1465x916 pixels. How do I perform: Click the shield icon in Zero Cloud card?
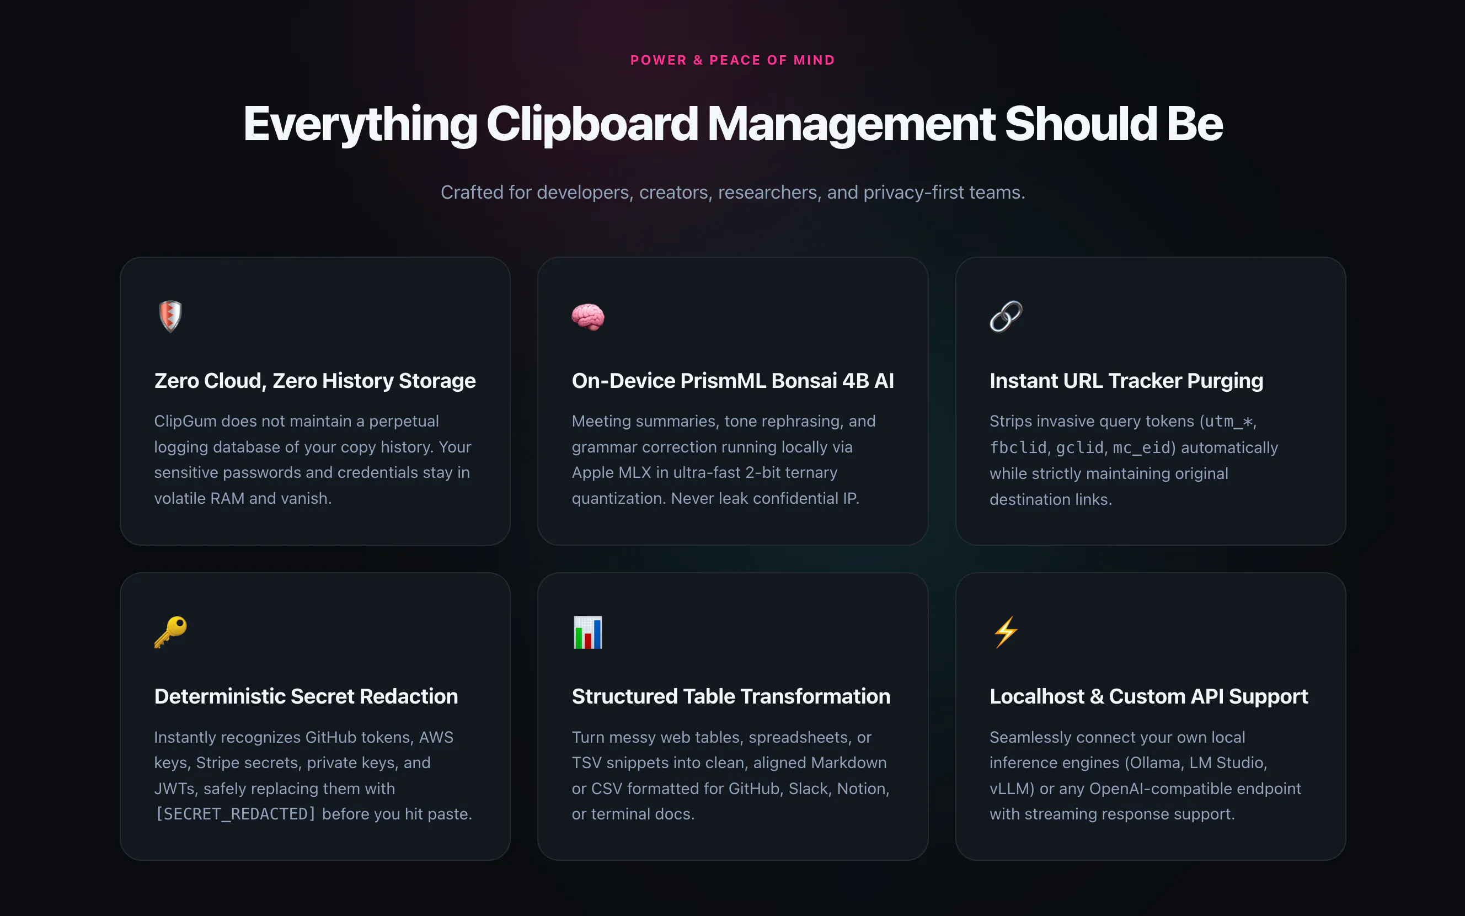pyautogui.click(x=170, y=316)
